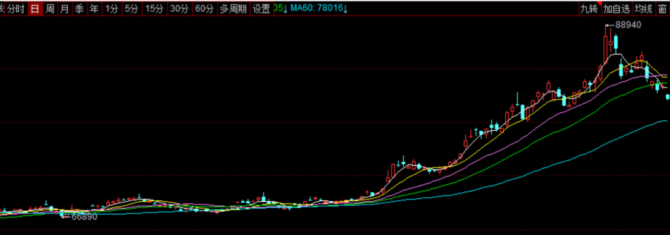The width and height of the screenshot is (670, 235).
Task: Click the 88940 high price marker
Action: (x=628, y=25)
